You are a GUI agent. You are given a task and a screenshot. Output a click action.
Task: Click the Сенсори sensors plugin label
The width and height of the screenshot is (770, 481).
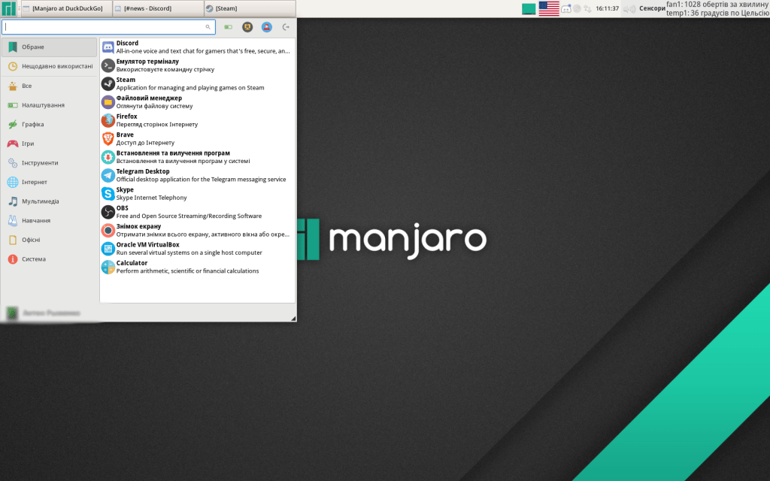pos(652,8)
